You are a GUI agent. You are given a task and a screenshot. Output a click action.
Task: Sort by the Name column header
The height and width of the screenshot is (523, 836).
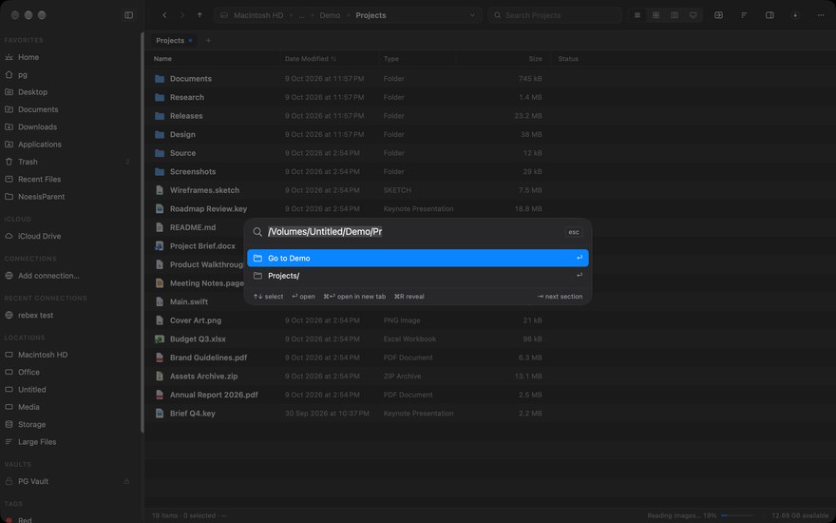(162, 59)
